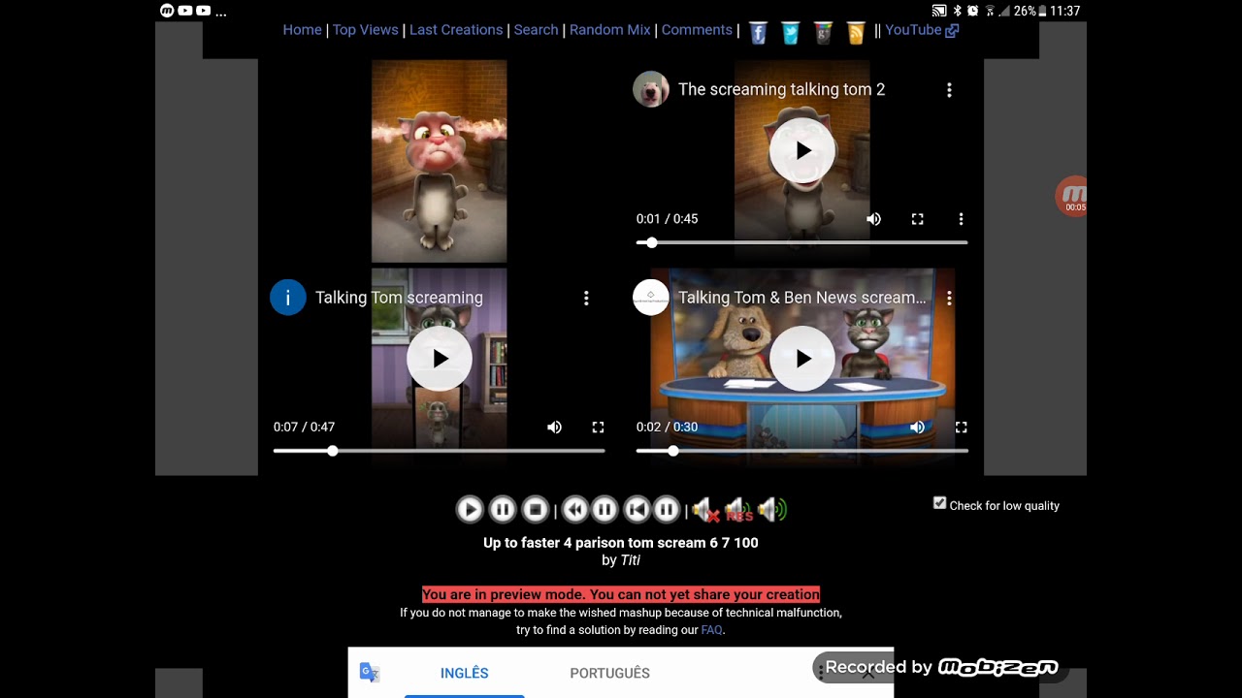Reset volume using the RES speaker icon

click(738, 509)
